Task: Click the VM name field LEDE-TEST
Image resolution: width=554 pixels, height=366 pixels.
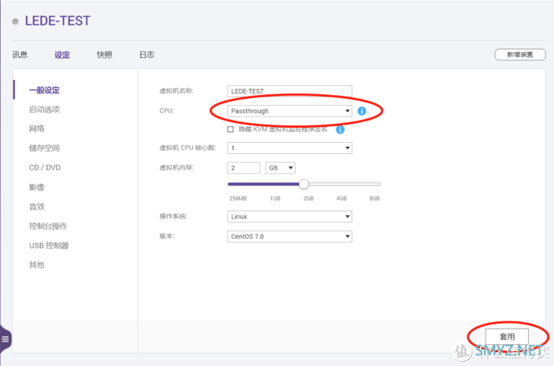Action: coord(289,90)
